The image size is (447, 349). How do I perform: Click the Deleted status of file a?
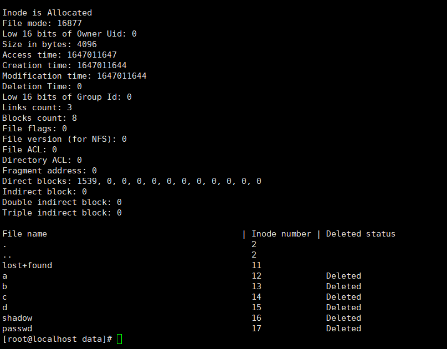pos(343,276)
